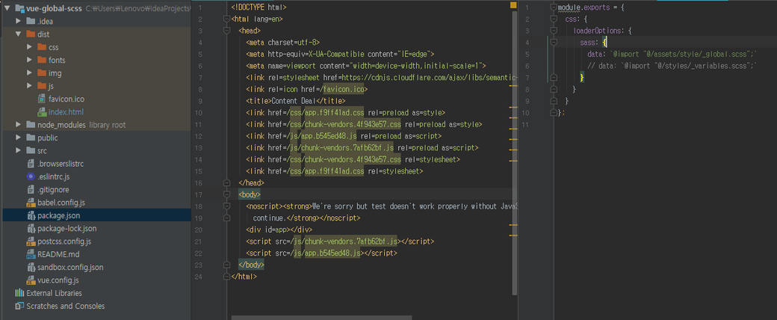Viewport: 777px width, 320px height.
Task: Open index.html from the dist folder
Action: click(x=65, y=111)
